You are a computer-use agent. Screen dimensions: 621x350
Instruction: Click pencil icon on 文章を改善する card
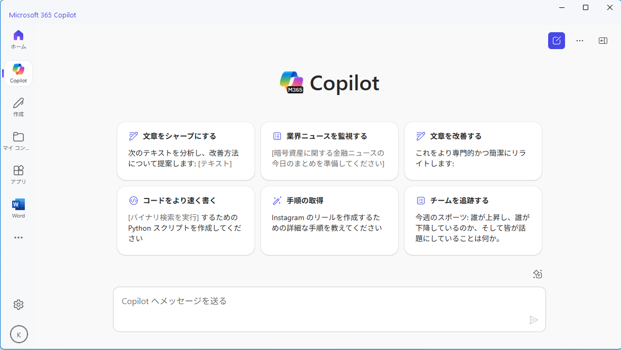pos(420,136)
